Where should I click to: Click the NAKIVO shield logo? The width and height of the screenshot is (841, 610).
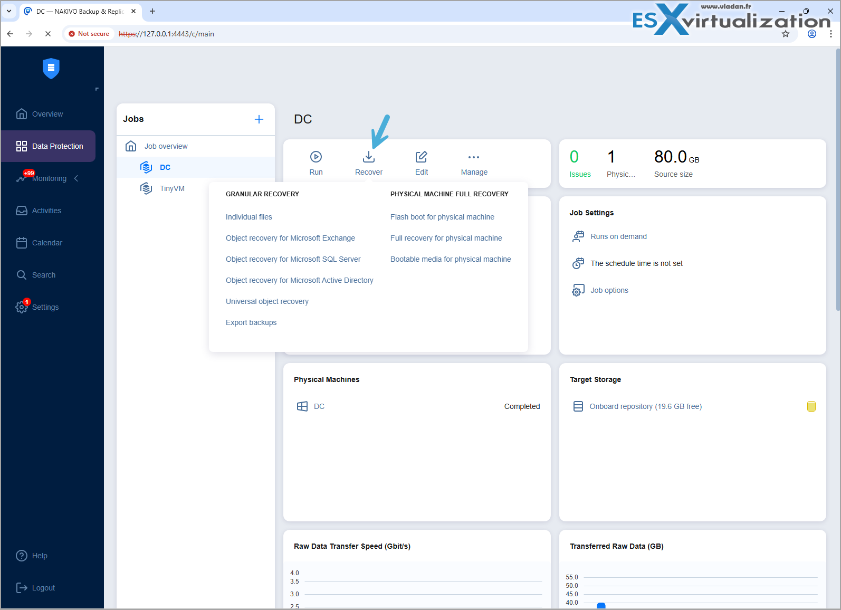(x=51, y=68)
